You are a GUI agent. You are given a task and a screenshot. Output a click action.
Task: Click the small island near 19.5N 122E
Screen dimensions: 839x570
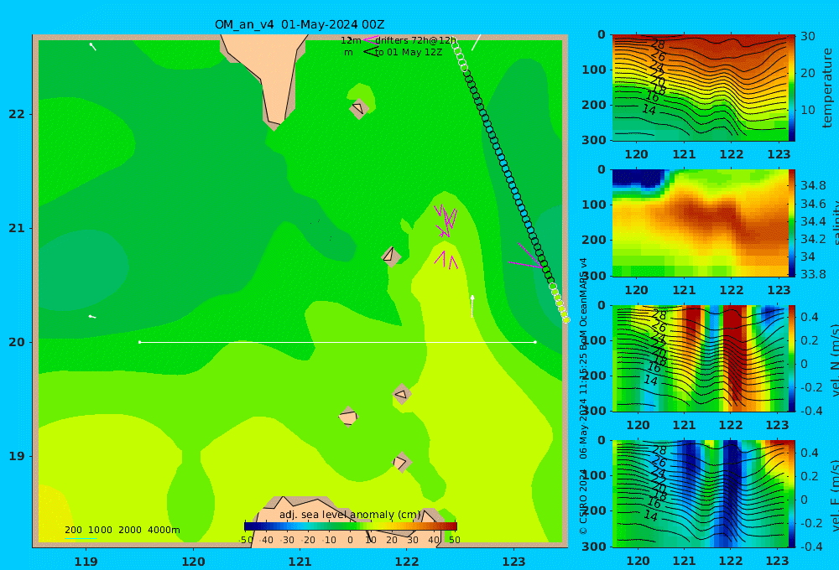point(401,395)
